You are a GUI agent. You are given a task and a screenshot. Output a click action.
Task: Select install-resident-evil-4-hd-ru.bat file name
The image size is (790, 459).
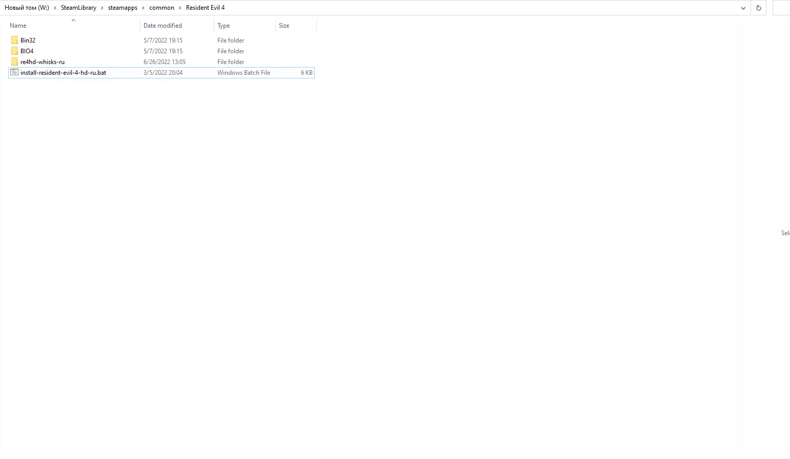63,72
